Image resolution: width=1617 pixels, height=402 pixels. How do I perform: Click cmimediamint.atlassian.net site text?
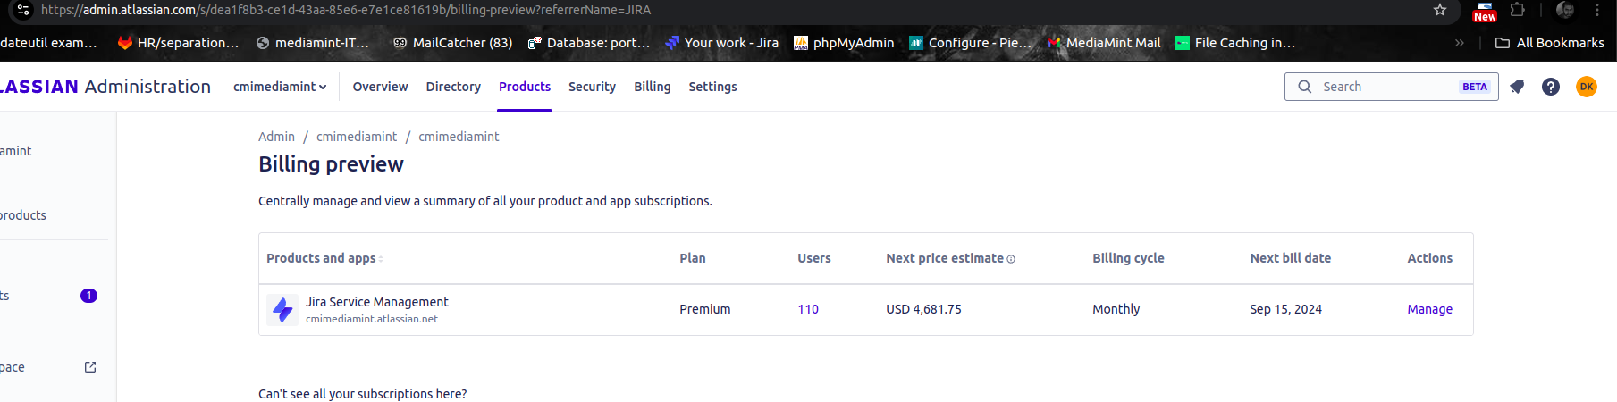coord(372,319)
